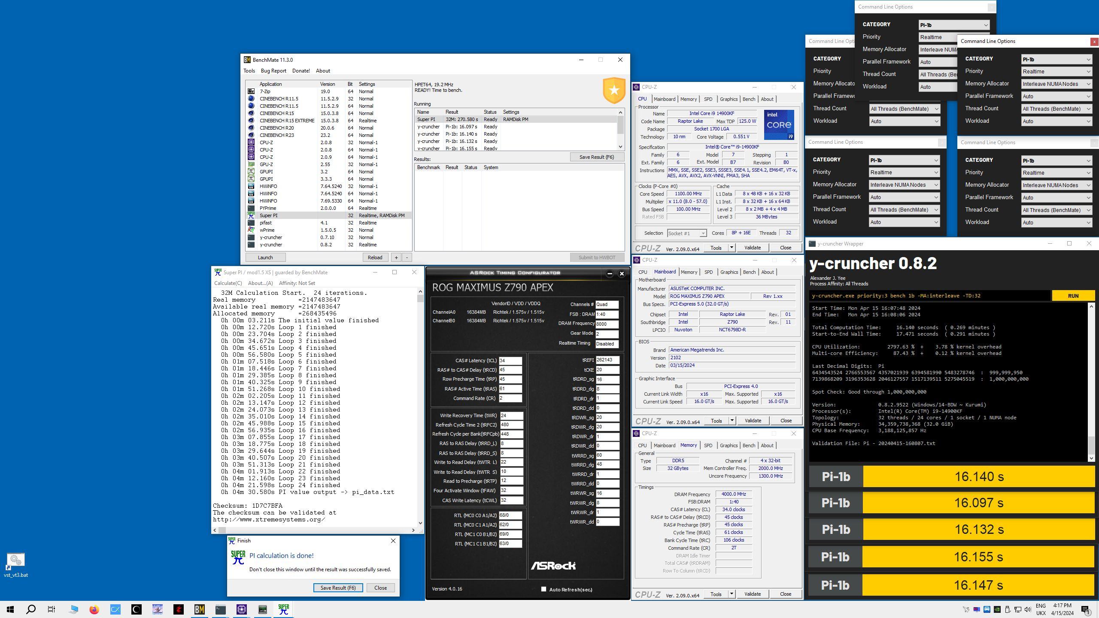The image size is (1099, 618).
Task: Open the Windows notification center
Action: pos(1086,609)
